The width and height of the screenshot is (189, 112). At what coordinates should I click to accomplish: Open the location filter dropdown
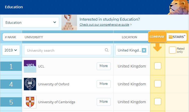pyautogui.click(x=130, y=50)
